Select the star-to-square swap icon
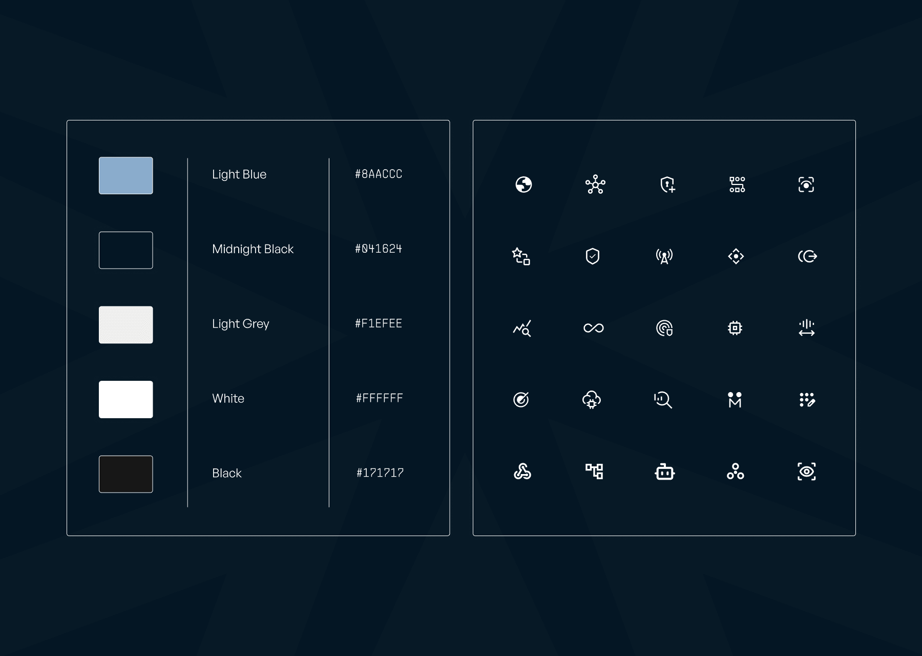Image resolution: width=922 pixels, height=656 pixels. [521, 256]
